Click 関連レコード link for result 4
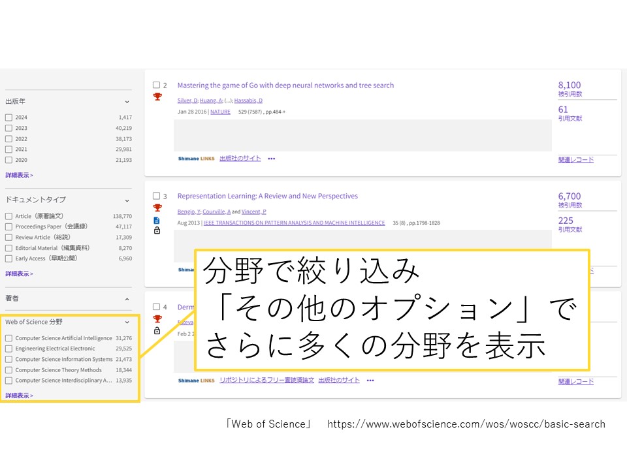This screenshot has width=627, height=470. click(x=576, y=382)
